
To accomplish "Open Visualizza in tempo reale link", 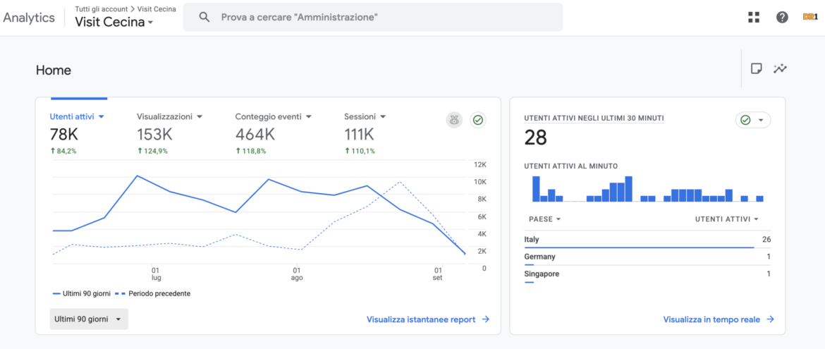I will coord(719,319).
